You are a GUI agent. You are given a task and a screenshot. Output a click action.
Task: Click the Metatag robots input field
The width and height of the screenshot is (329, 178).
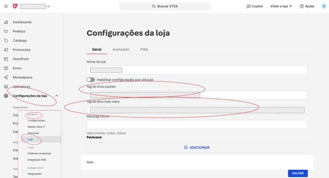(197, 125)
